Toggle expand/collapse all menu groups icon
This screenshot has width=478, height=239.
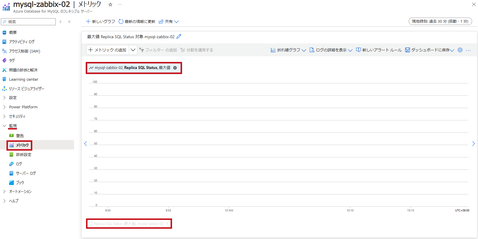(x=60, y=22)
